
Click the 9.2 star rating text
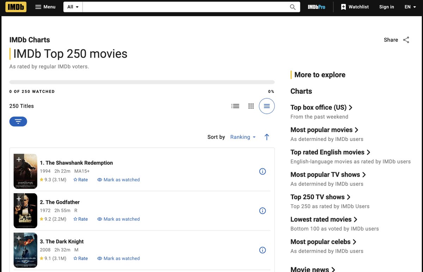[x=53, y=219]
